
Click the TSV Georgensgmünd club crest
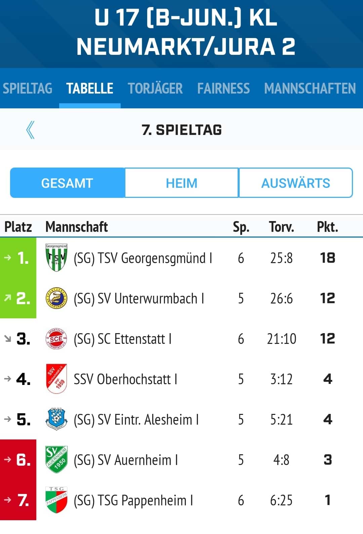point(56,258)
